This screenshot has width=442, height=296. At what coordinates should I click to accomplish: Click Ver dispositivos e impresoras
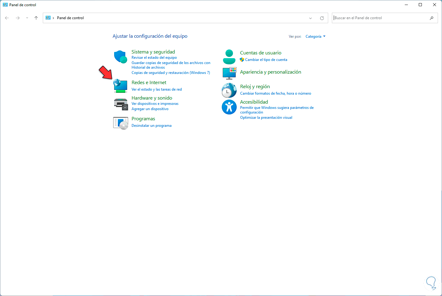pos(155,104)
